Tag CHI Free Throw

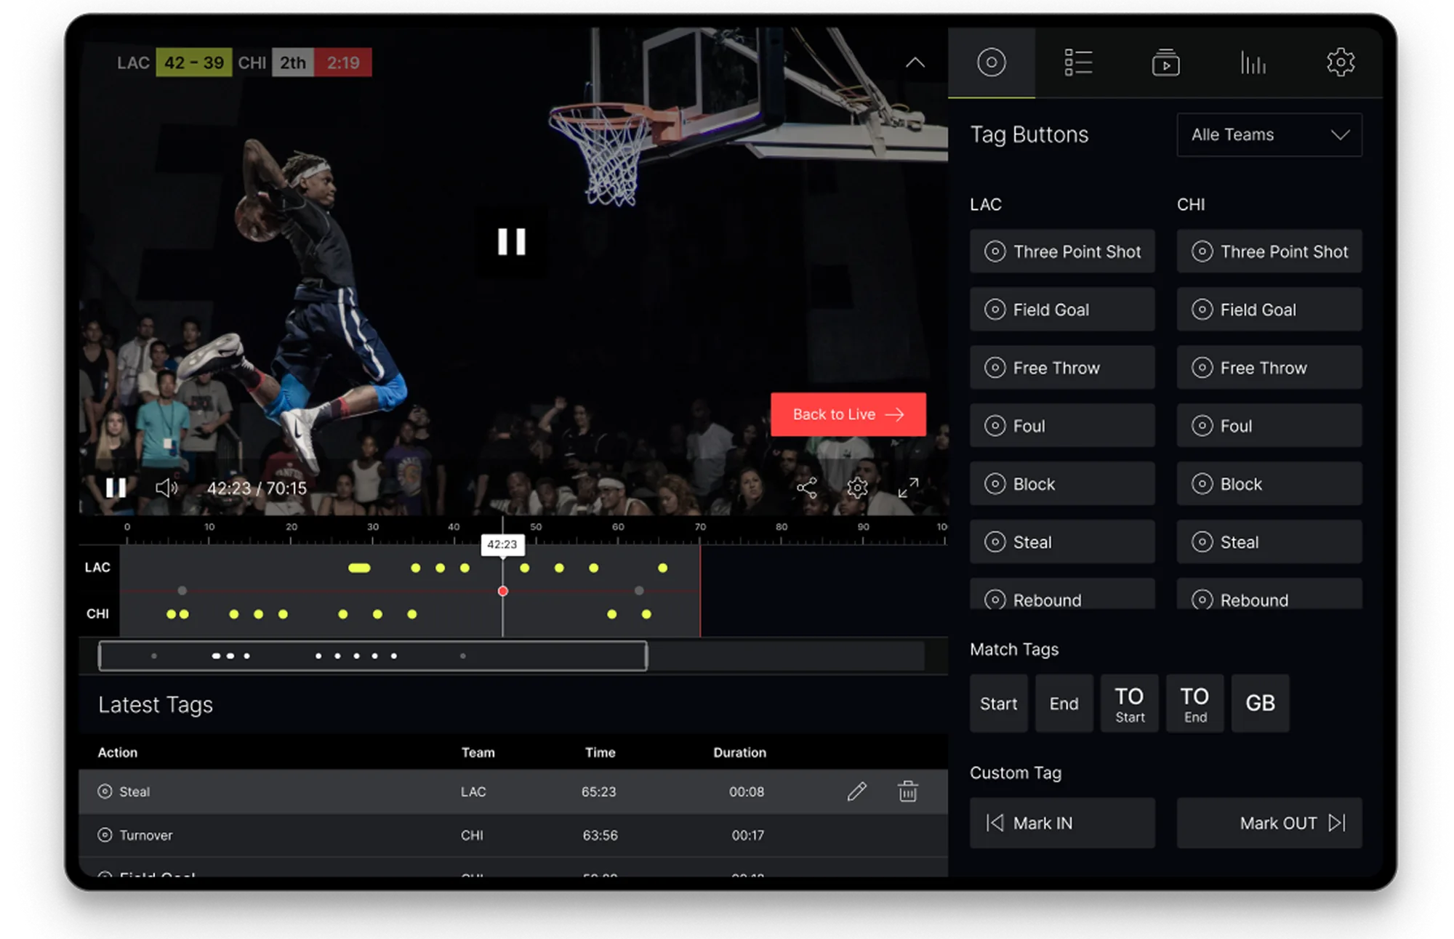(1269, 368)
